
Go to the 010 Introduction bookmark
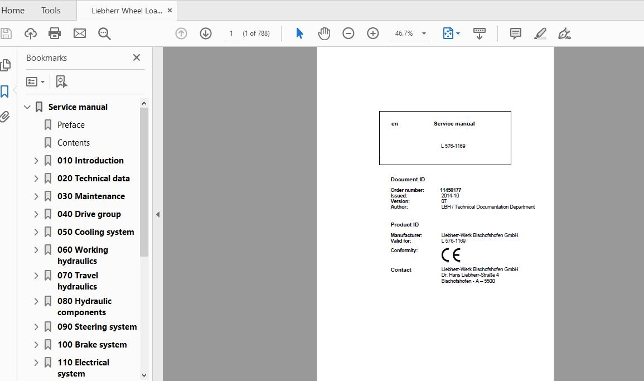pos(90,161)
